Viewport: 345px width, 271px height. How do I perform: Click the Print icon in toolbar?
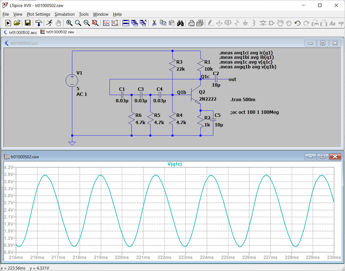191,23
